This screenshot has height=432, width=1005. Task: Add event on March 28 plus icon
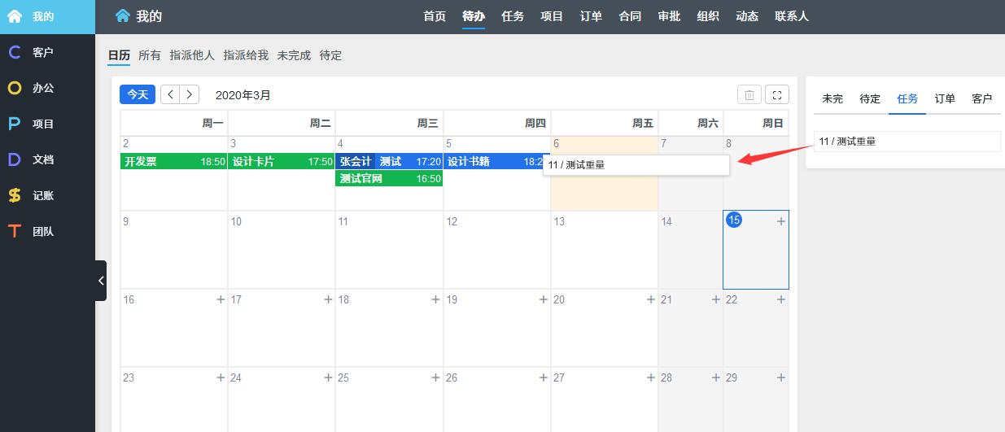click(716, 377)
